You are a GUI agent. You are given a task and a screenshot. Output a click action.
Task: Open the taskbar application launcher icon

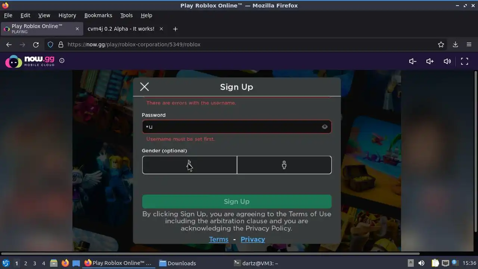pos(6,263)
